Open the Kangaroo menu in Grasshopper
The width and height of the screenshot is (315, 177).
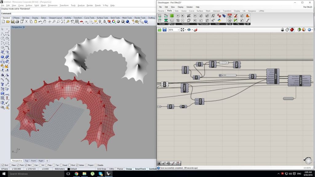(253, 10)
